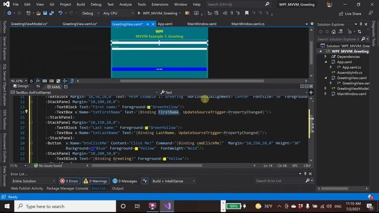This screenshot has height=213, width=379.
Task: Click the Undo arrow in toolbar
Action: 60,13
